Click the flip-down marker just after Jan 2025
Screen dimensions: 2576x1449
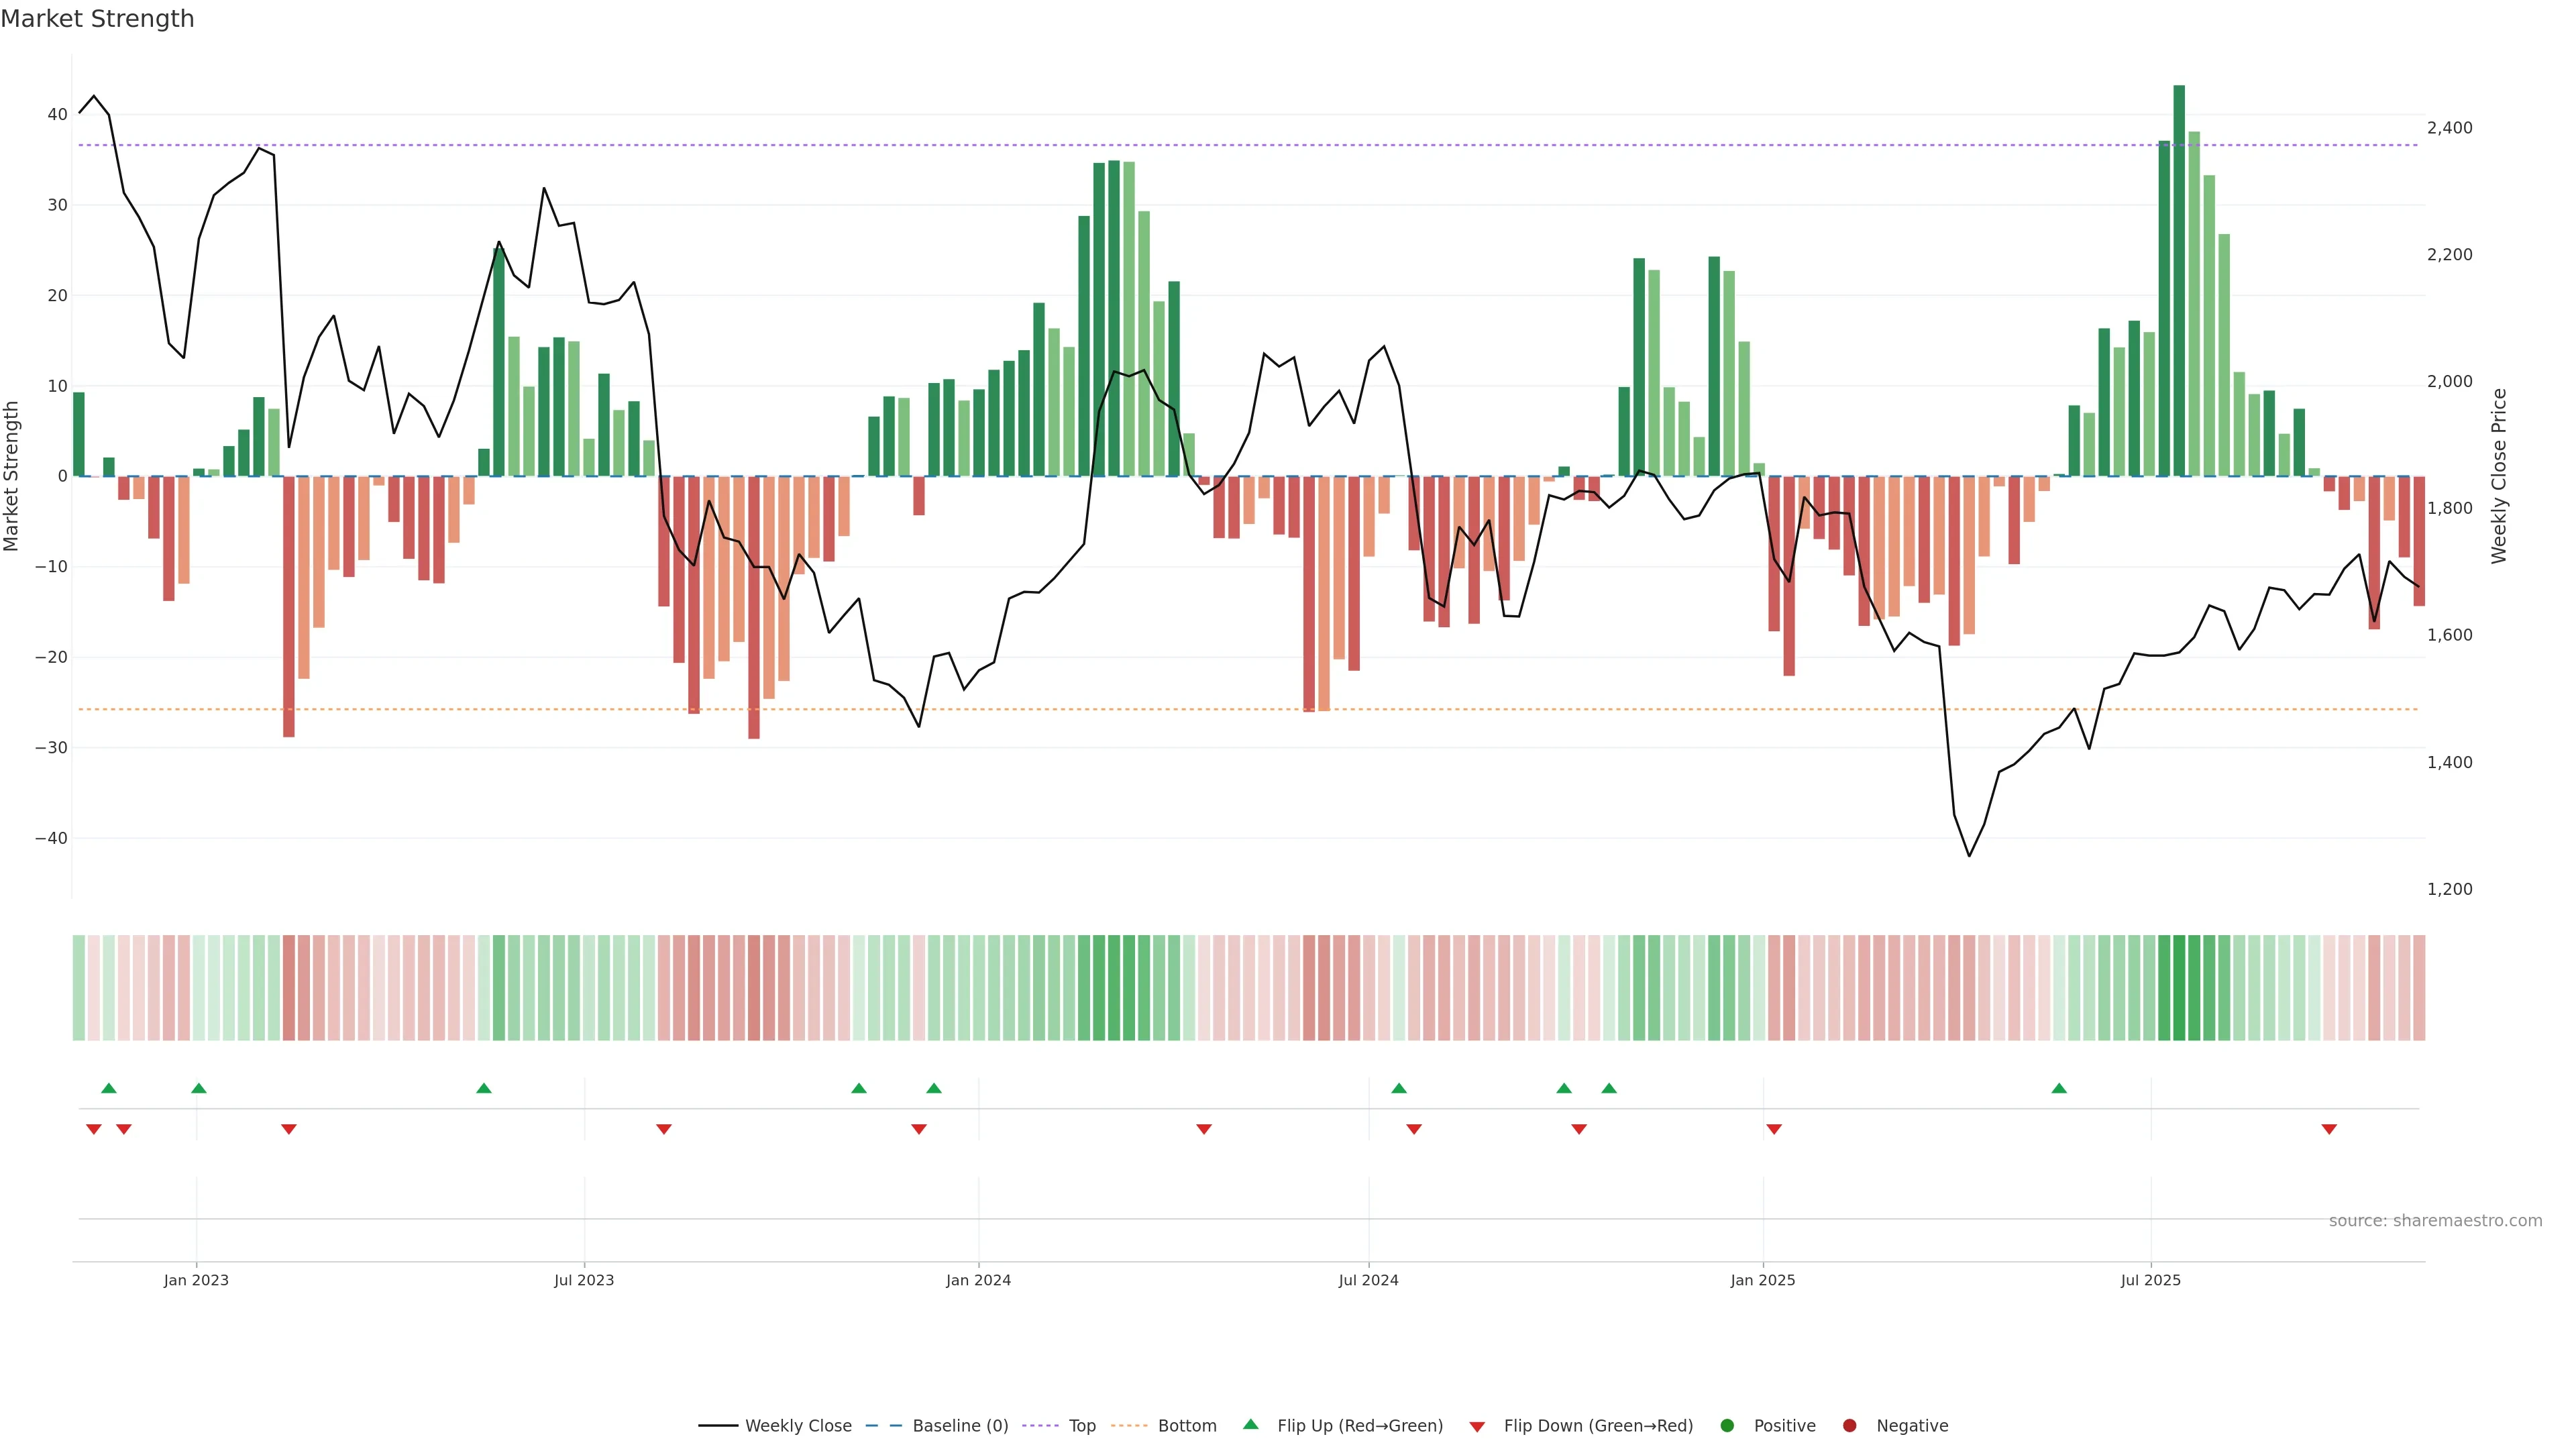click(1774, 1129)
